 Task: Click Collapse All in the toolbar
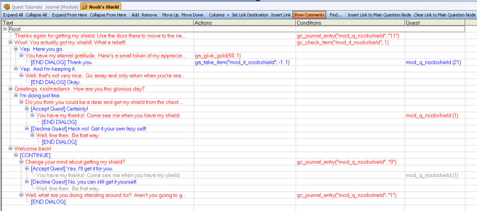[37, 15]
